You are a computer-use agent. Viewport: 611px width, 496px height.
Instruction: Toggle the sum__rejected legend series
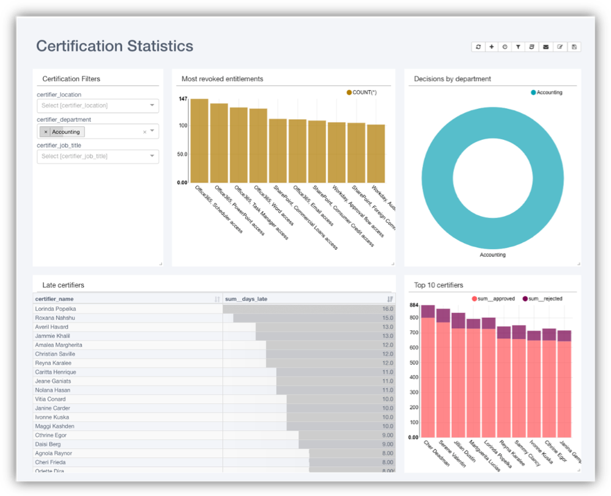[525, 299]
